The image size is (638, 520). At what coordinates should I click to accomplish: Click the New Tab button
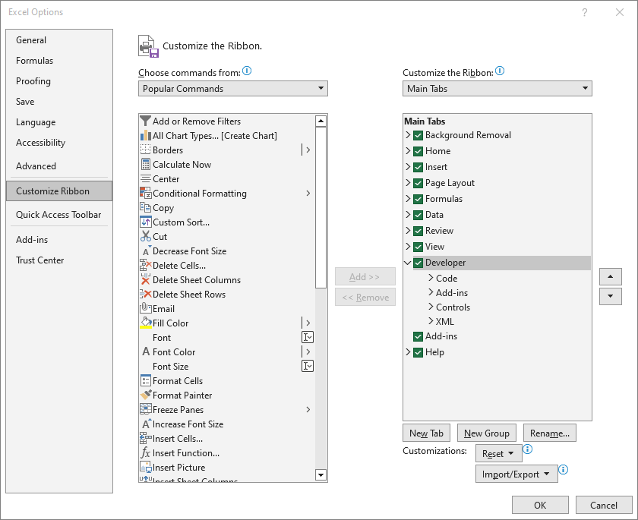pos(426,433)
